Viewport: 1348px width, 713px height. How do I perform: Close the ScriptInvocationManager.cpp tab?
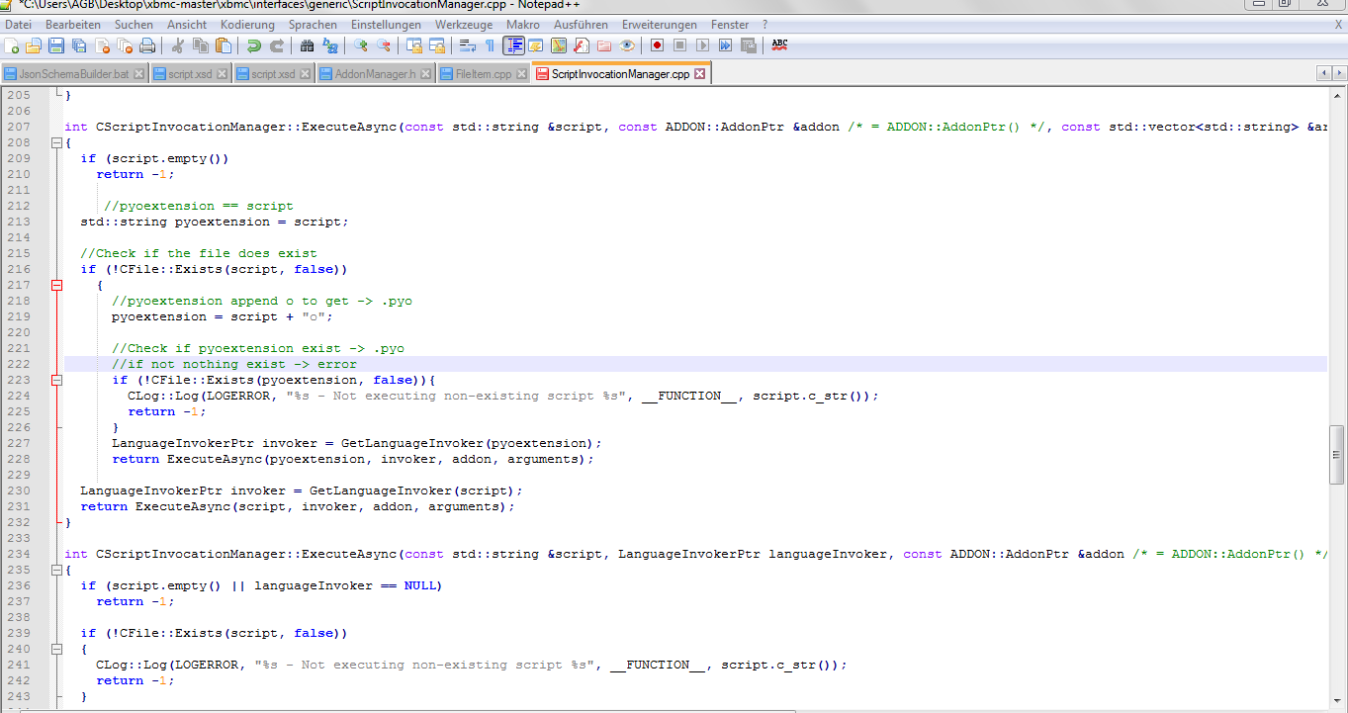coord(700,74)
